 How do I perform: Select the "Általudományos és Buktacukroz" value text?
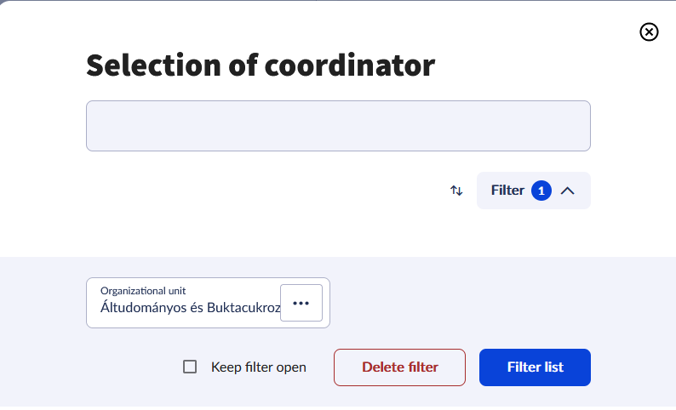coord(190,308)
